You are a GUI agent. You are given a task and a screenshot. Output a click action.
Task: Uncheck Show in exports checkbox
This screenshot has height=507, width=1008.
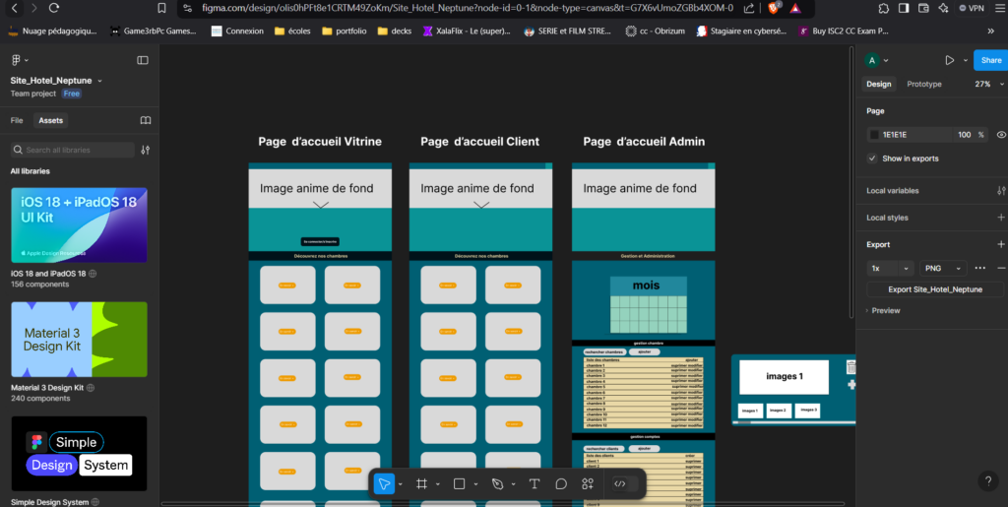point(872,158)
